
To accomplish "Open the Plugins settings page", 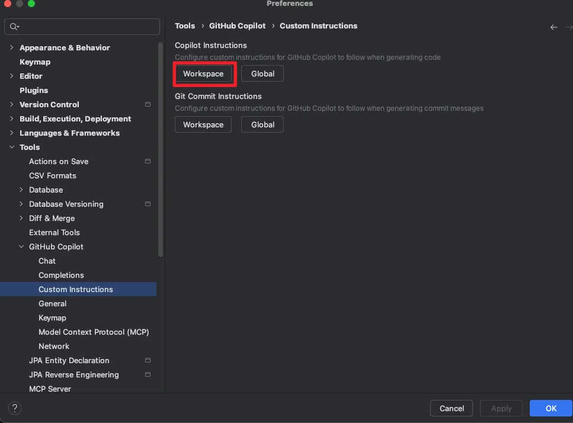I will pyautogui.click(x=34, y=91).
